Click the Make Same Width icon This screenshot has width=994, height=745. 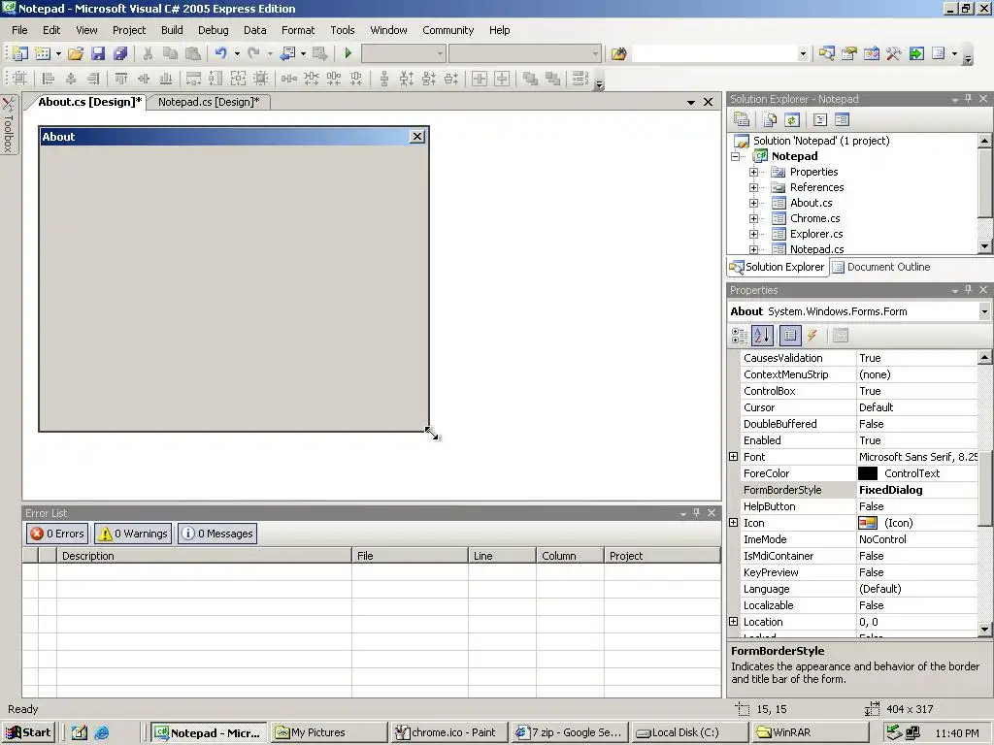click(x=193, y=79)
